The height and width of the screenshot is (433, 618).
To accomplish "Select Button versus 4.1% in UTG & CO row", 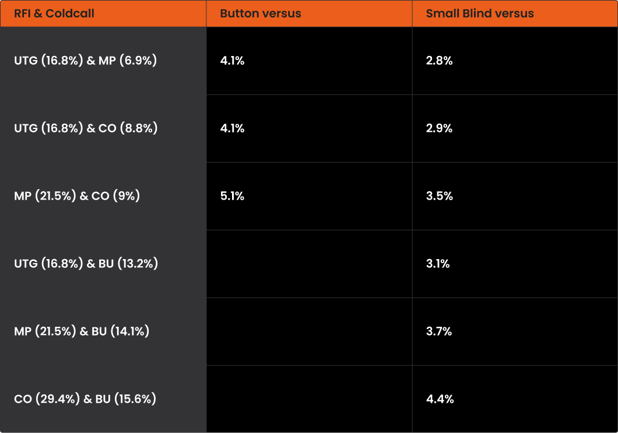I will pyautogui.click(x=233, y=128).
